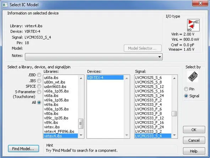Viewport: 210px width, 158px height.
Task: Click Signal list scroll-up arrow
Action: [174, 78]
